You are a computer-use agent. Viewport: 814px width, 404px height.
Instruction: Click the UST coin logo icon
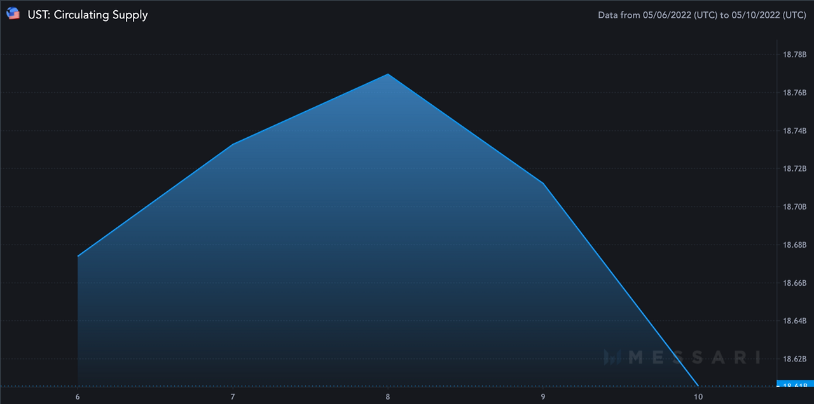click(13, 14)
